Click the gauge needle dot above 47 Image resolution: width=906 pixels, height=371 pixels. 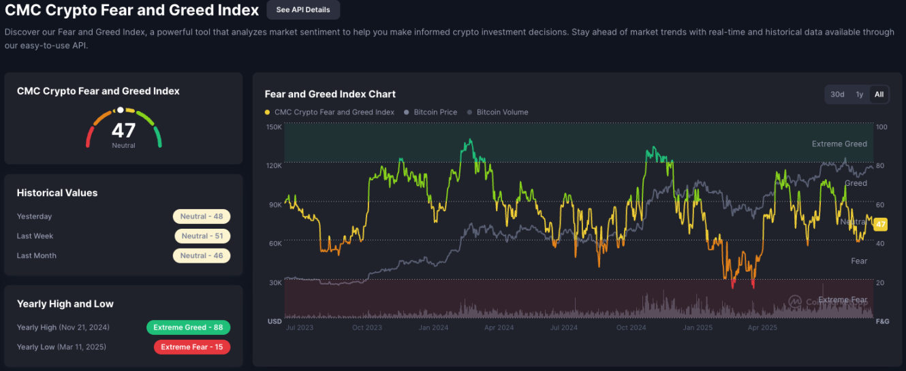121,110
